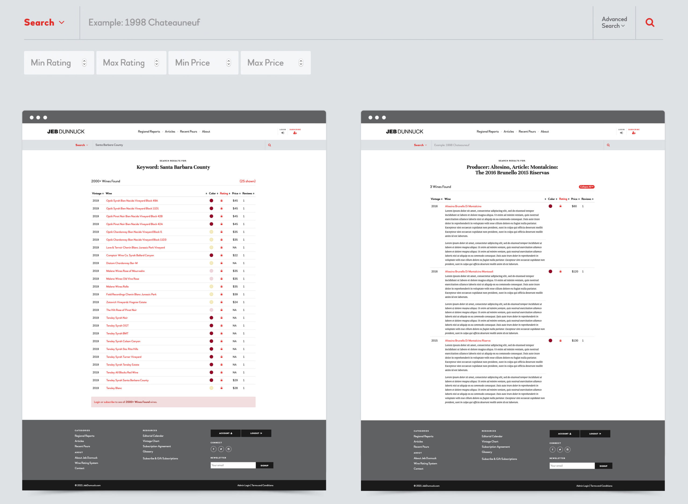Image resolution: width=688 pixels, height=504 pixels.
Task: Click SIGNUP in the left window newsletter
Action: (264, 465)
